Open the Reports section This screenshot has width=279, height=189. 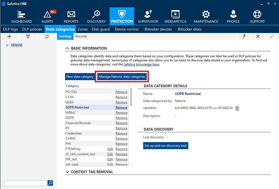(71, 17)
